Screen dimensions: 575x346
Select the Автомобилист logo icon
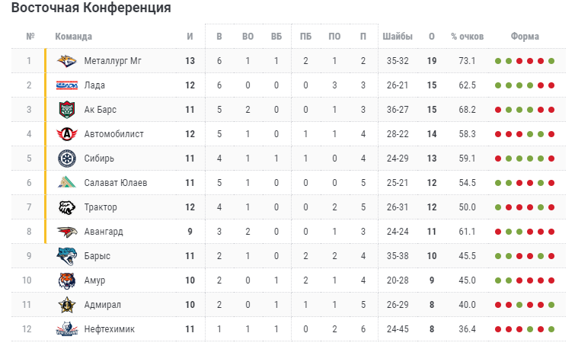[67, 134]
